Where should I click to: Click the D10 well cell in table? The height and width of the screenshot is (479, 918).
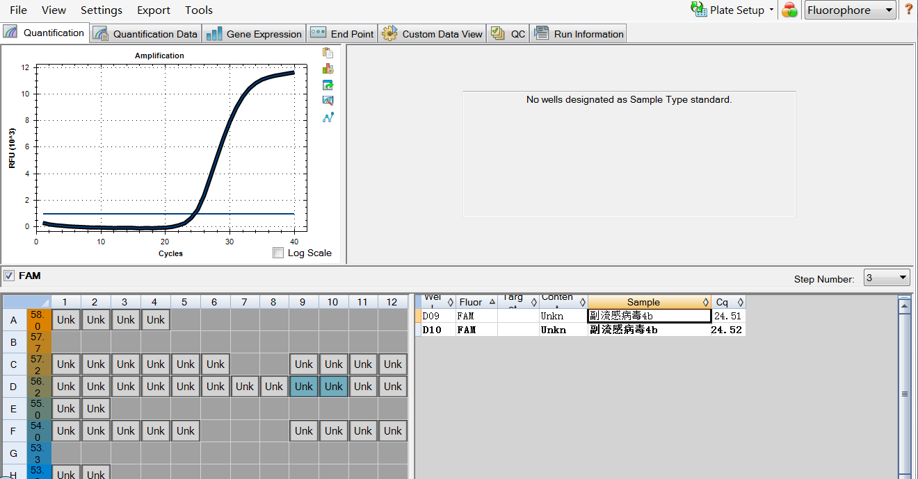click(438, 330)
